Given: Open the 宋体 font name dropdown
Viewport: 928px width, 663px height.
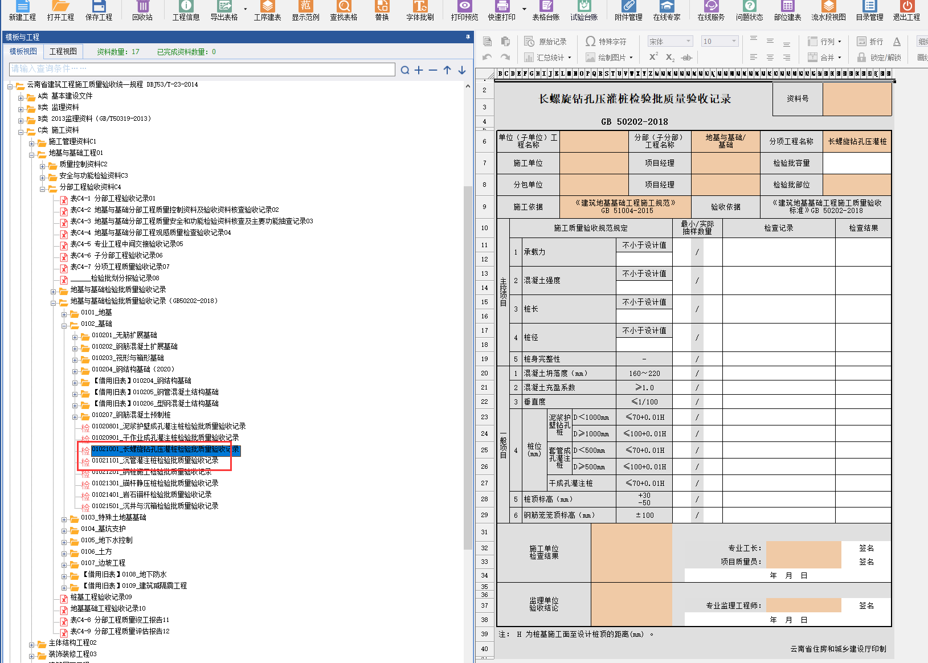Looking at the screenshot, I should [x=689, y=41].
